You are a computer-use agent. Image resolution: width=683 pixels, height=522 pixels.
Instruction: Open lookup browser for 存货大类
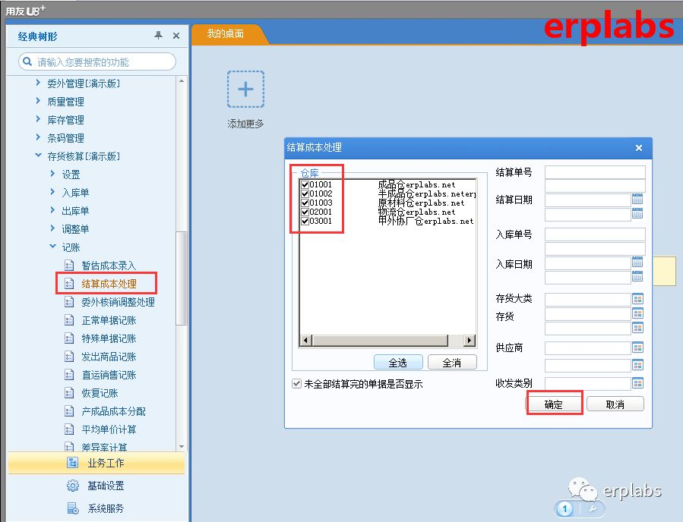[x=637, y=299]
